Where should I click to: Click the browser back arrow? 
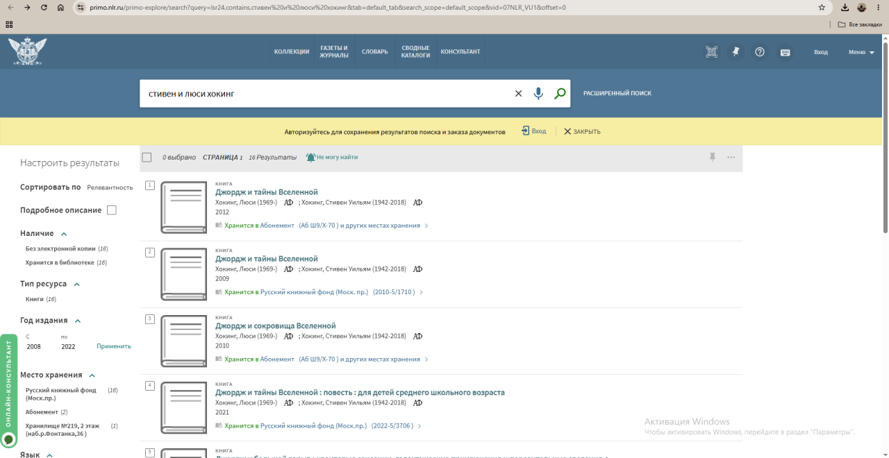click(x=10, y=8)
